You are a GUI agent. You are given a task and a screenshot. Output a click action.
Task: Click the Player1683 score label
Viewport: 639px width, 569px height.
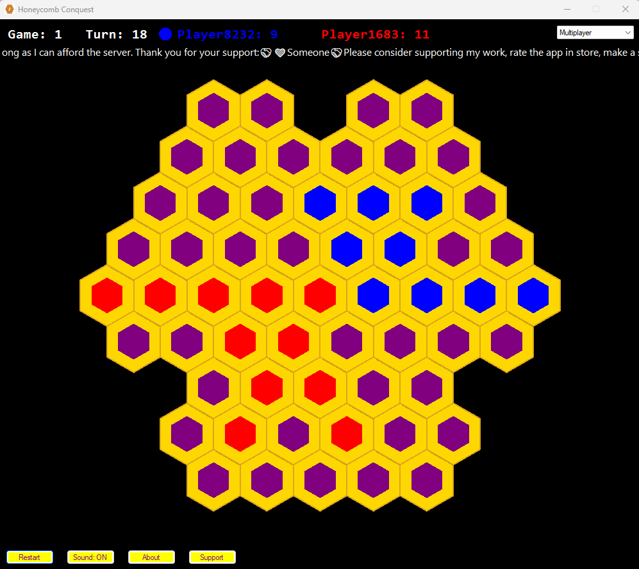click(375, 35)
